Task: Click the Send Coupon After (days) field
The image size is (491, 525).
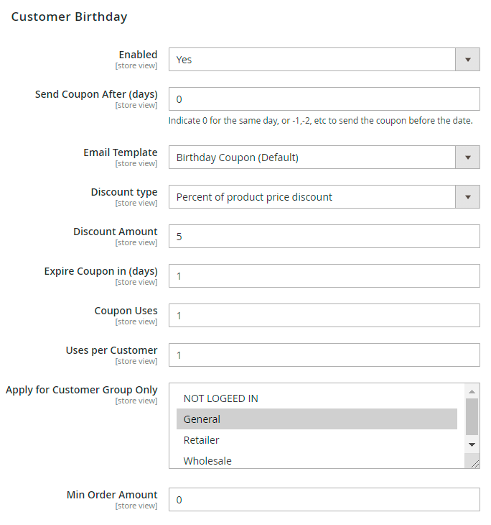Action: tap(324, 99)
